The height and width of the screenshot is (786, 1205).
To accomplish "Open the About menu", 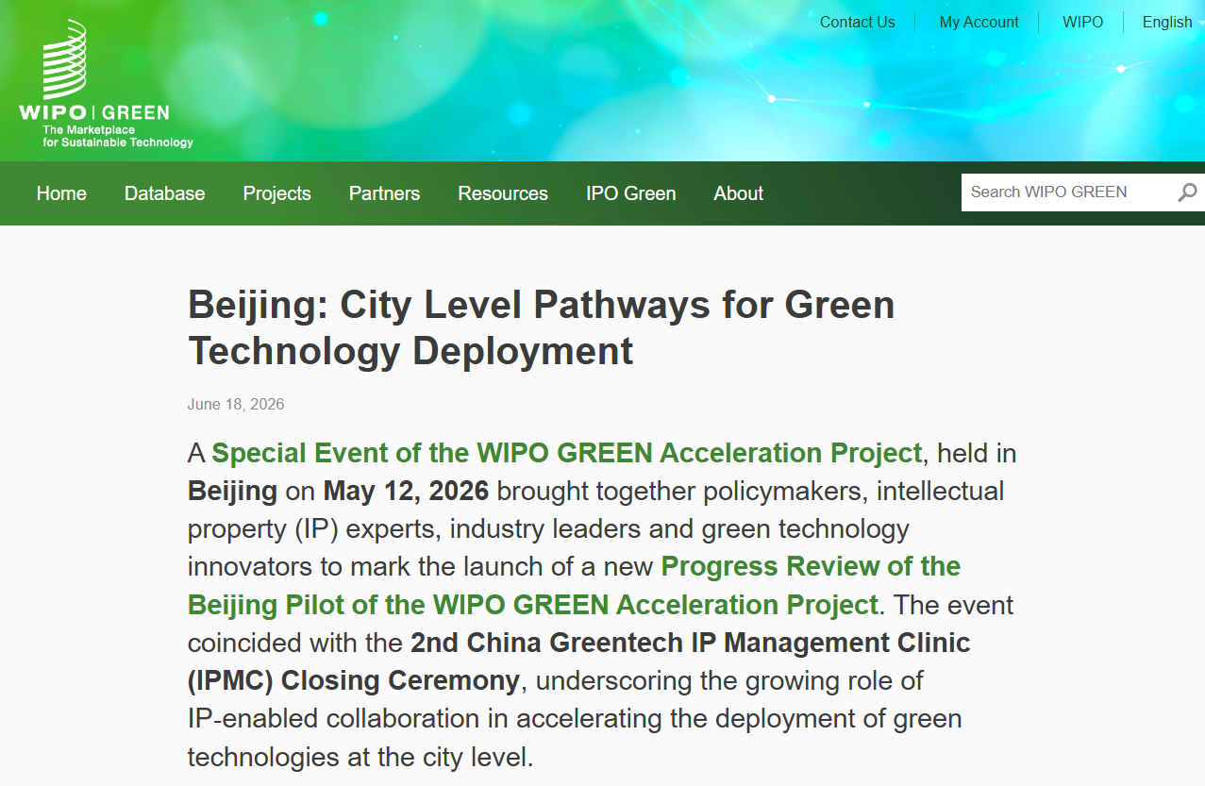I will [738, 193].
